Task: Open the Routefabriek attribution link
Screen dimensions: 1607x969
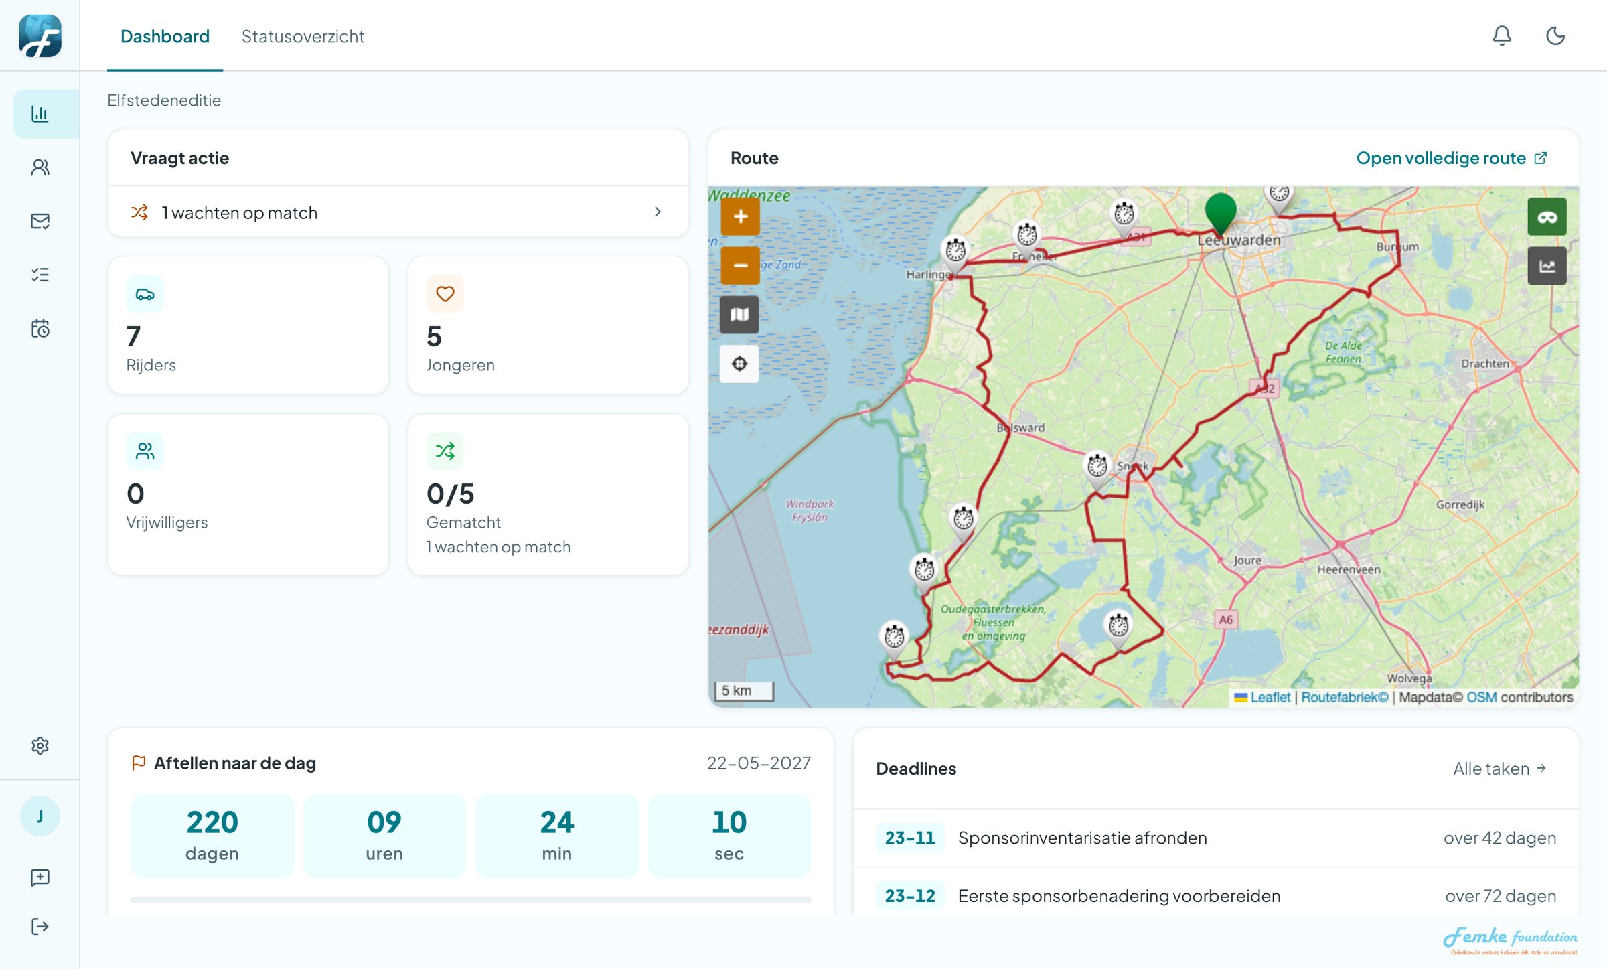Action: (1345, 697)
